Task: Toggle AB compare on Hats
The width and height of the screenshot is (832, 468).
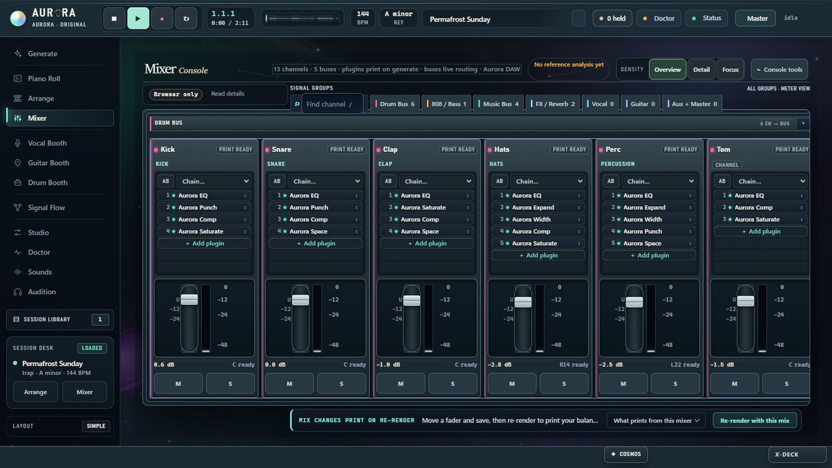Action: coord(499,181)
